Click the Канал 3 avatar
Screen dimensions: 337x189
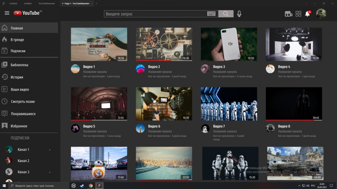coord(9,172)
